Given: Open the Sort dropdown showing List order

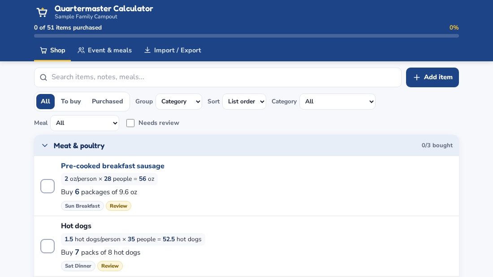Looking at the screenshot, I should (x=244, y=102).
